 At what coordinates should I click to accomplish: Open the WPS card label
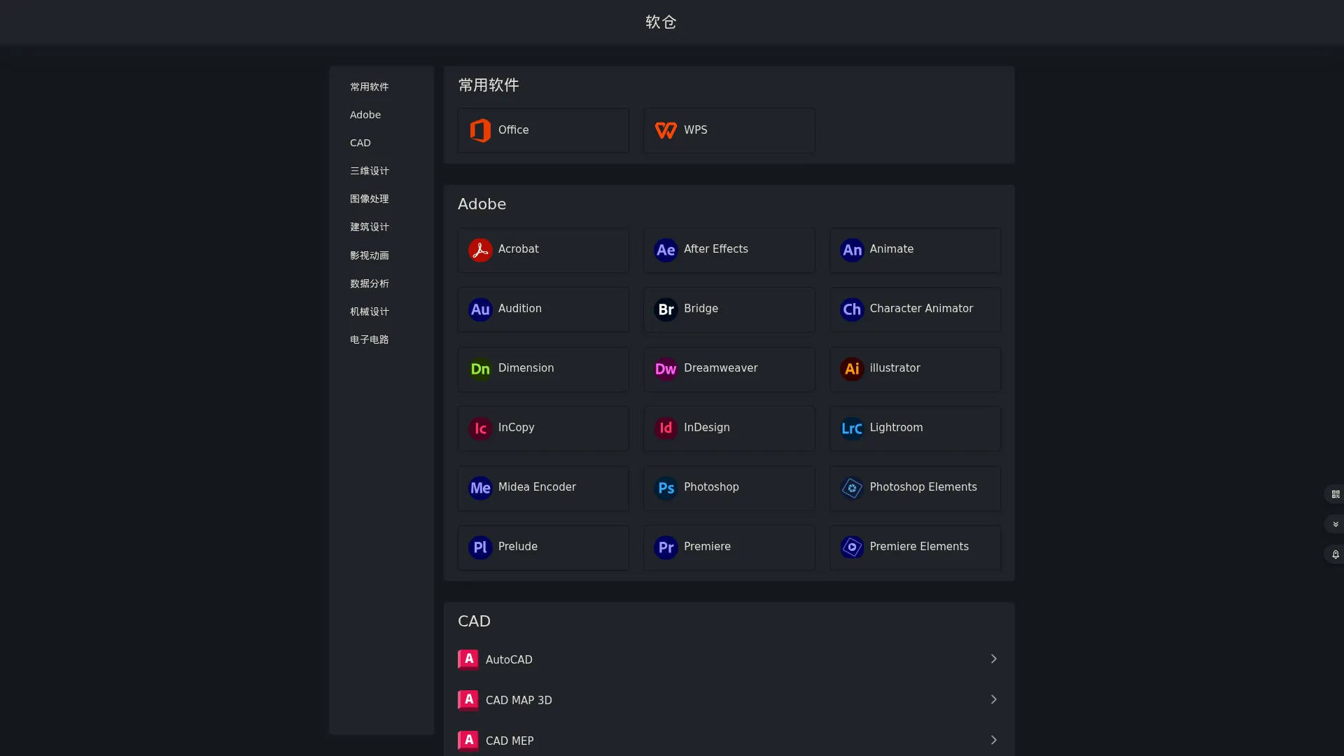pyautogui.click(x=695, y=130)
